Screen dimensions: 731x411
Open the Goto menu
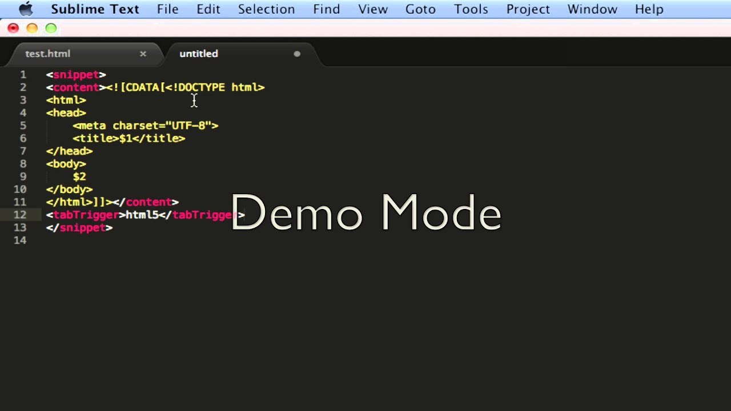pyautogui.click(x=420, y=9)
